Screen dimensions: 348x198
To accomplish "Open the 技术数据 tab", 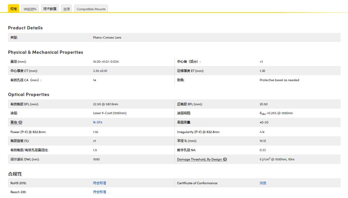I will (x=50, y=9).
